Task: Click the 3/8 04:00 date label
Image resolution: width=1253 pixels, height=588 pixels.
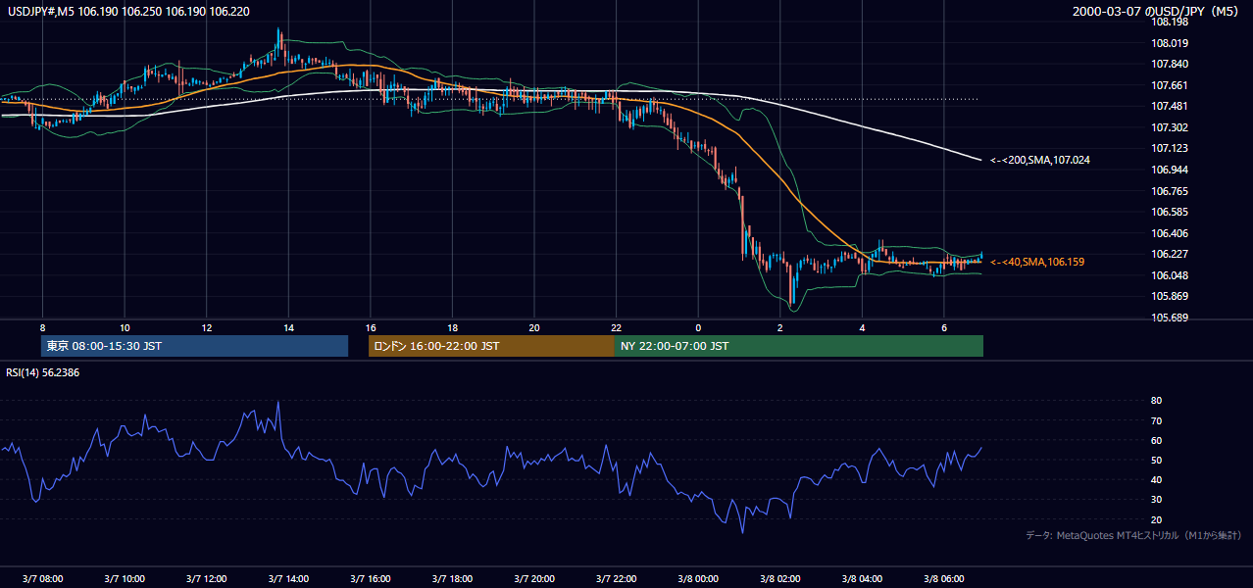Action: coord(862,579)
